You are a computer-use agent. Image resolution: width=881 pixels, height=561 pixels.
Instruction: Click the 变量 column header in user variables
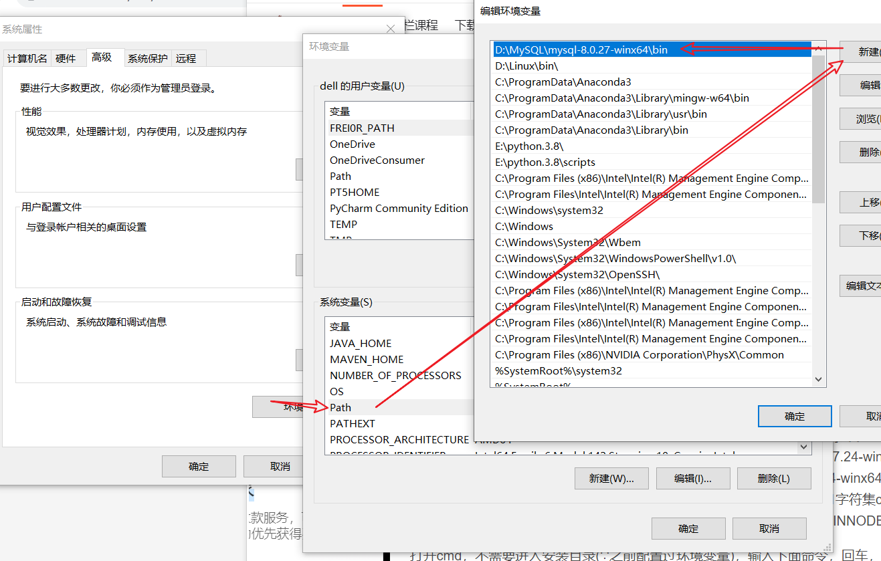398,111
